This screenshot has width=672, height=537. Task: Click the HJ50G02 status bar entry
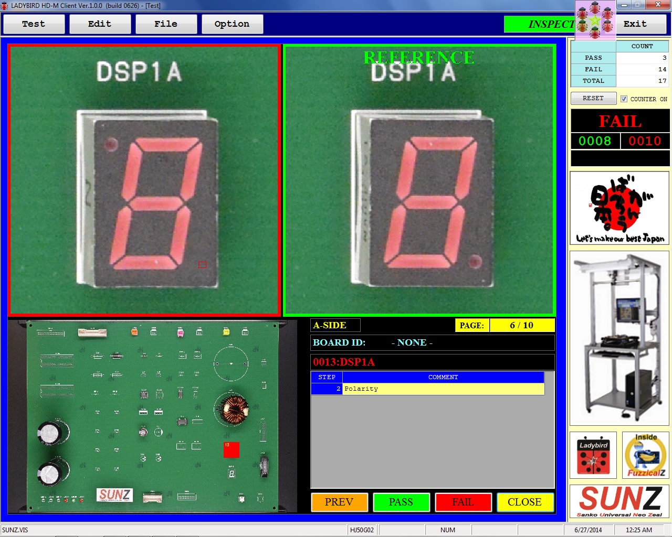coord(362,530)
